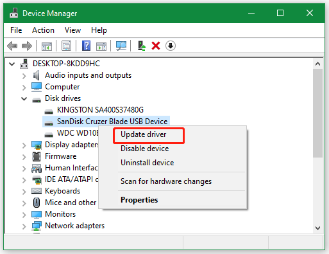
Task: Click the Audio inputs speaker icon
Action: 37,75
